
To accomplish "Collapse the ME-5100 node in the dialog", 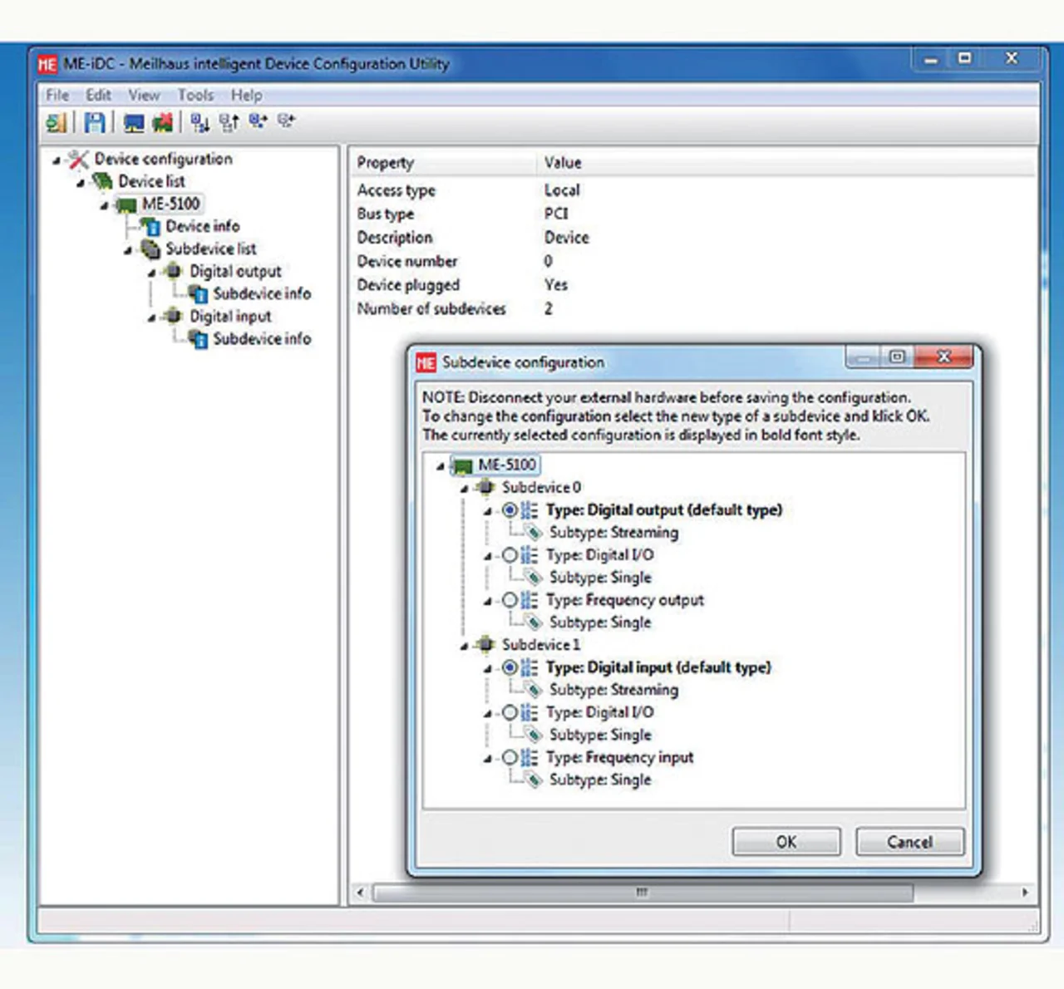I will (x=441, y=466).
